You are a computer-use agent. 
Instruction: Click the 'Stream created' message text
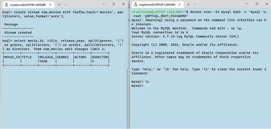pyautogui.click(x=18, y=33)
